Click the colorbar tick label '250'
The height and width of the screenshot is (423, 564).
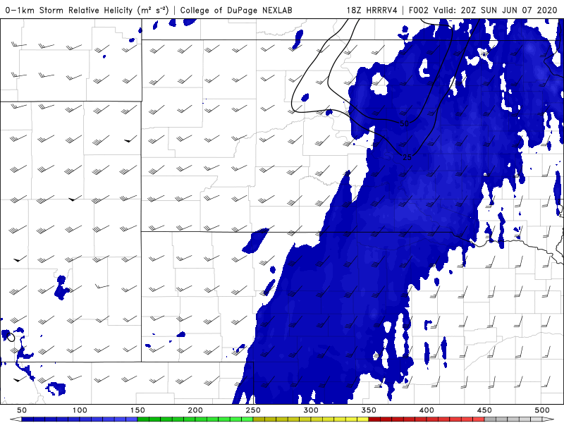[x=253, y=410]
